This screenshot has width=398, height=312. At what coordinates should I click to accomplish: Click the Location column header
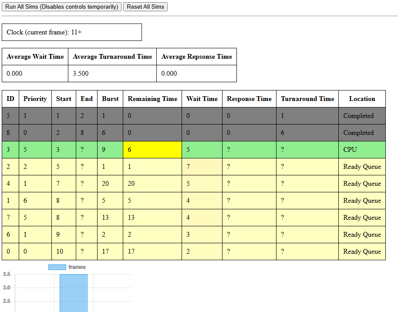pyautogui.click(x=362, y=99)
